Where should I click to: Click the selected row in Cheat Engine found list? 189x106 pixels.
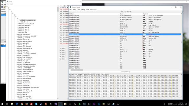click(x=4, y=15)
